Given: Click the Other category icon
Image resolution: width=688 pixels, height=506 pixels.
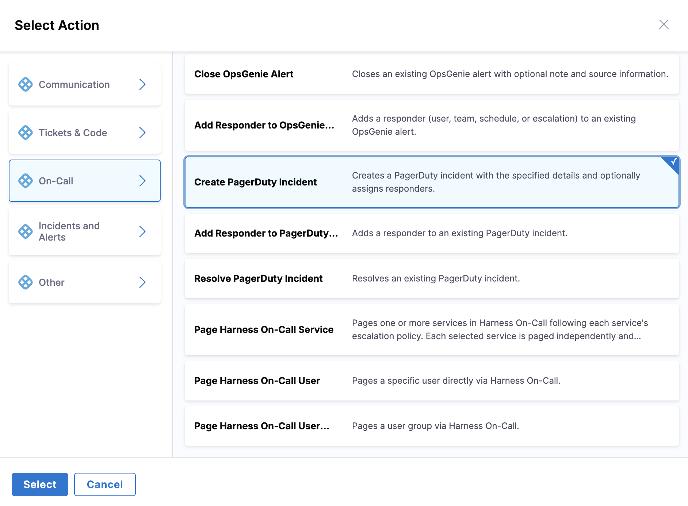Looking at the screenshot, I should (26, 282).
